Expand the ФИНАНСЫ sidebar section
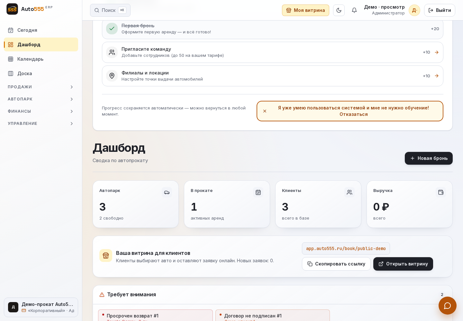Screen dimensions: 463x321 41,111
